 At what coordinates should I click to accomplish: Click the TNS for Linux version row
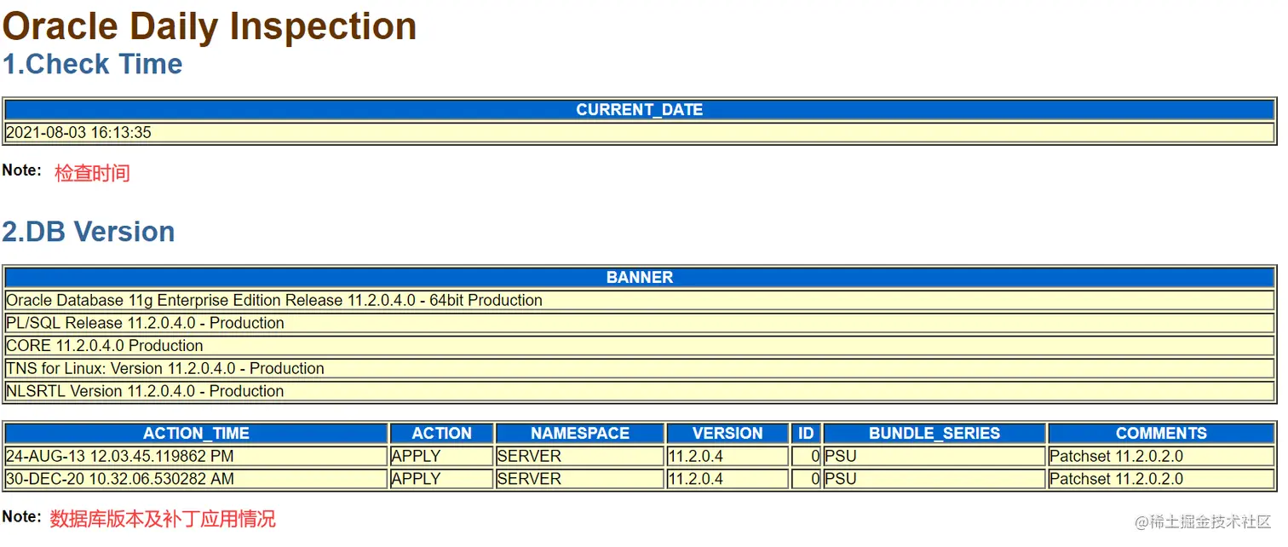point(639,368)
